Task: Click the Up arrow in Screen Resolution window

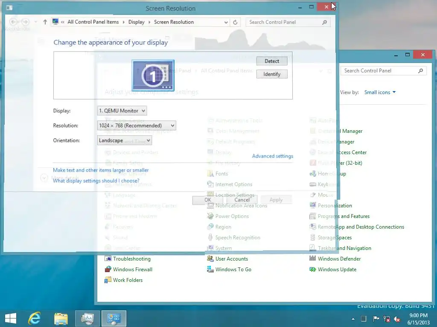Action: [45, 22]
